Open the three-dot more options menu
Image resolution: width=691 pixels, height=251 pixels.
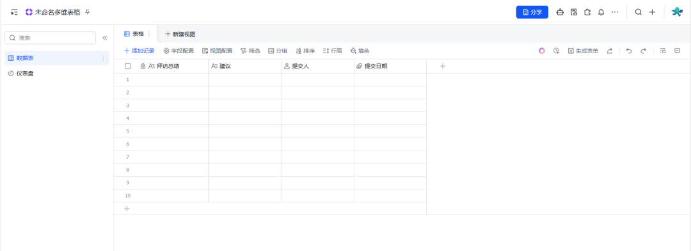tap(615, 12)
